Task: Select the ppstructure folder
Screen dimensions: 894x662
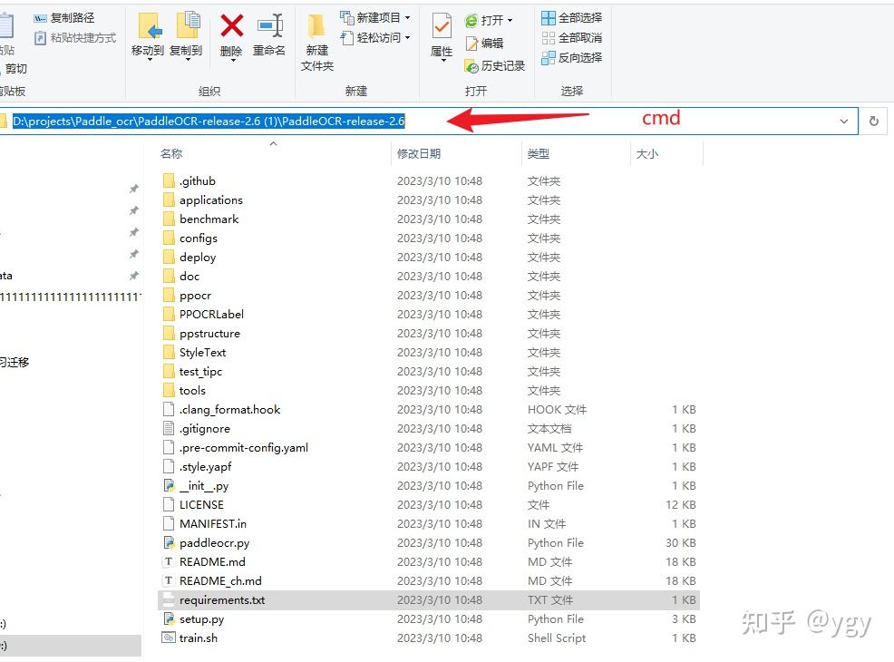Action: tap(209, 334)
